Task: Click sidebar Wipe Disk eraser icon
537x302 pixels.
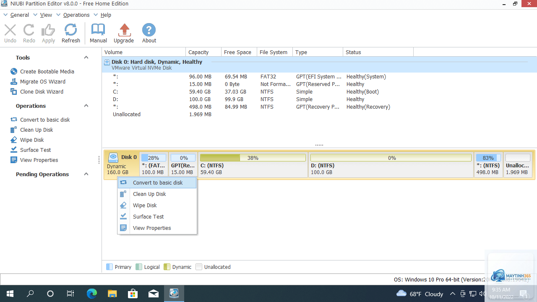Action: point(14,140)
